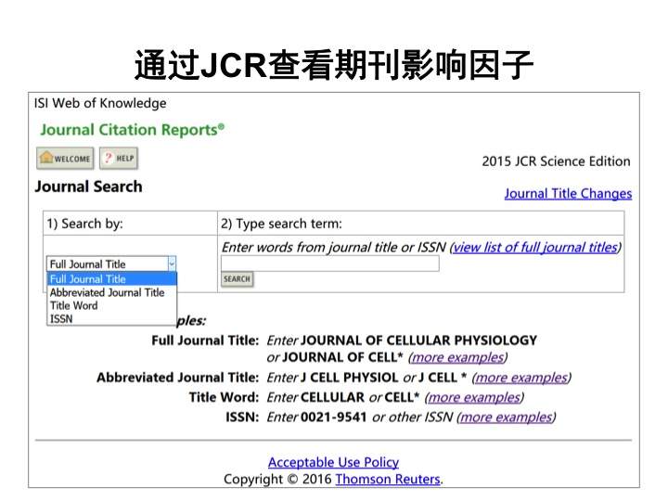Click the ISI Web of Knowledge text

pos(100,103)
